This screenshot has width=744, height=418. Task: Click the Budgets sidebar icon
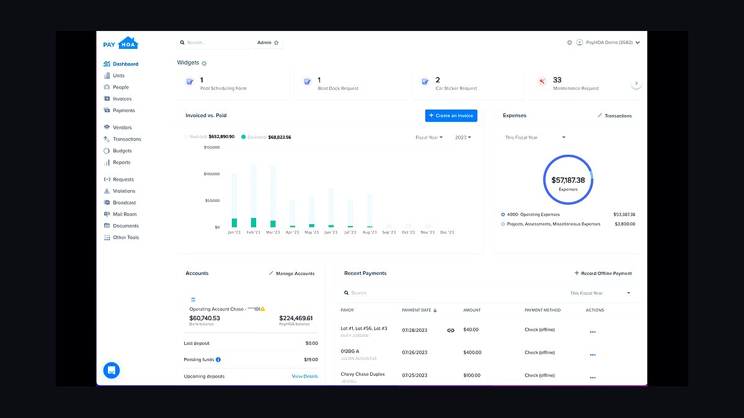(107, 150)
